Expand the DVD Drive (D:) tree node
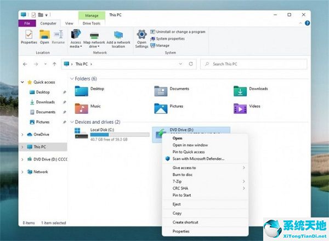Screen dimensions: 329x241 (22, 159)
